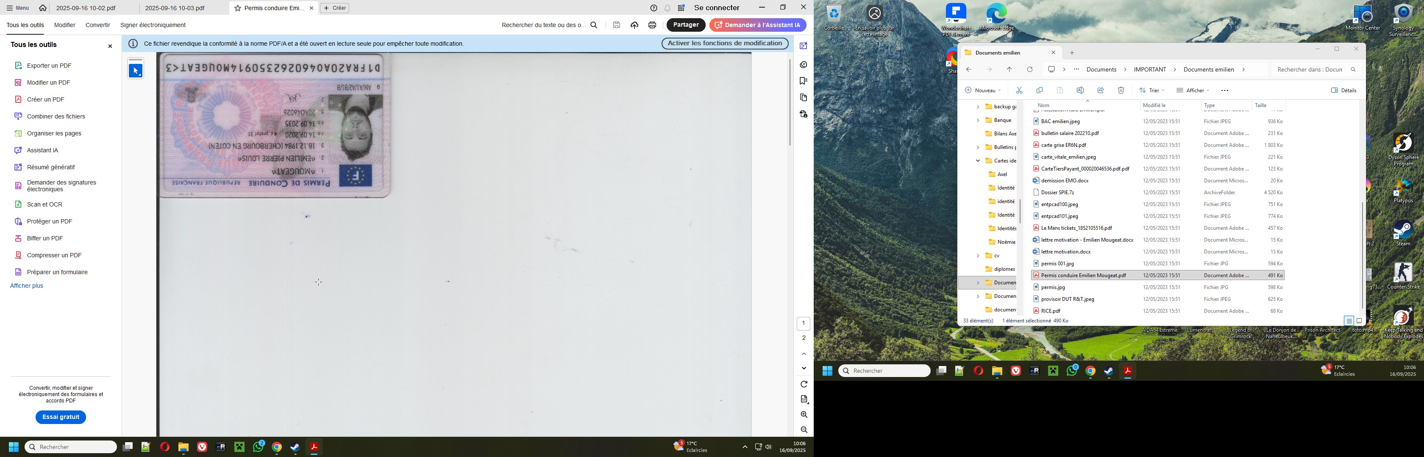Switch to the 2025-09-16 10-03.pdf tab
This screenshot has height=457, width=1424.
pos(175,8)
